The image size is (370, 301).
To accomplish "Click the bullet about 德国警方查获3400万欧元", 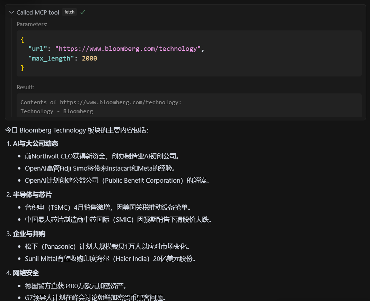I will [x=76, y=286].
